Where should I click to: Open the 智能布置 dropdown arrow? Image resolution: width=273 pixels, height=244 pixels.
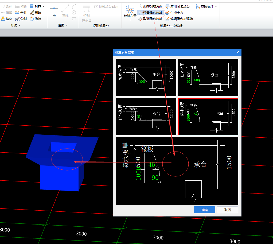coord(130,20)
